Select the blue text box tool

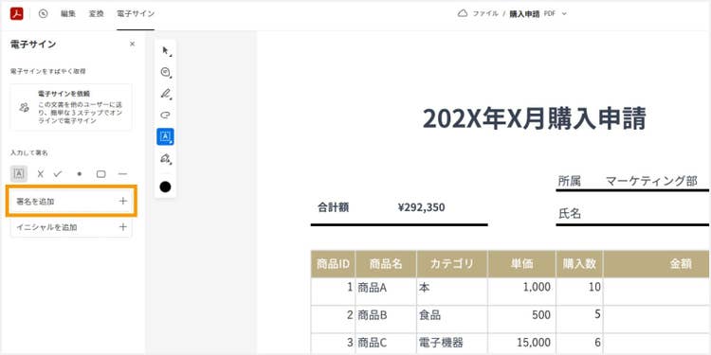click(166, 136)
